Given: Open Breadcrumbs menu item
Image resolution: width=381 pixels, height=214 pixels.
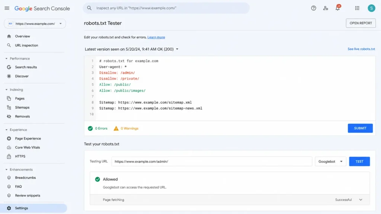Looking at the screenshot, I should (25, 178).
